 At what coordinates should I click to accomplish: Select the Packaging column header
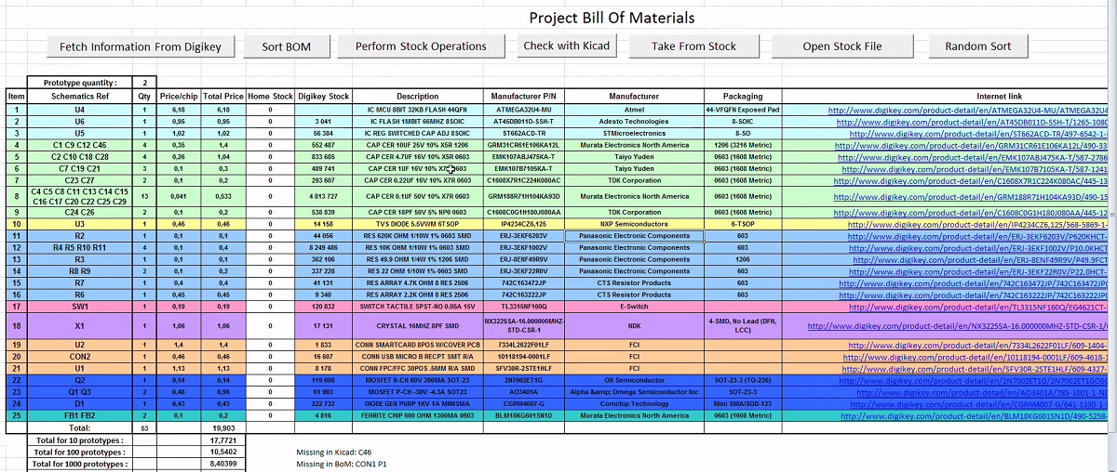point(743,96)
